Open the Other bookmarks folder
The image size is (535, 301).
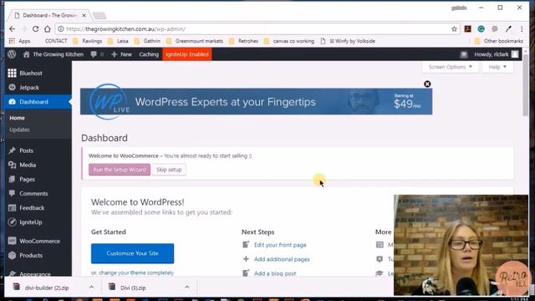[x=499, y=41]
